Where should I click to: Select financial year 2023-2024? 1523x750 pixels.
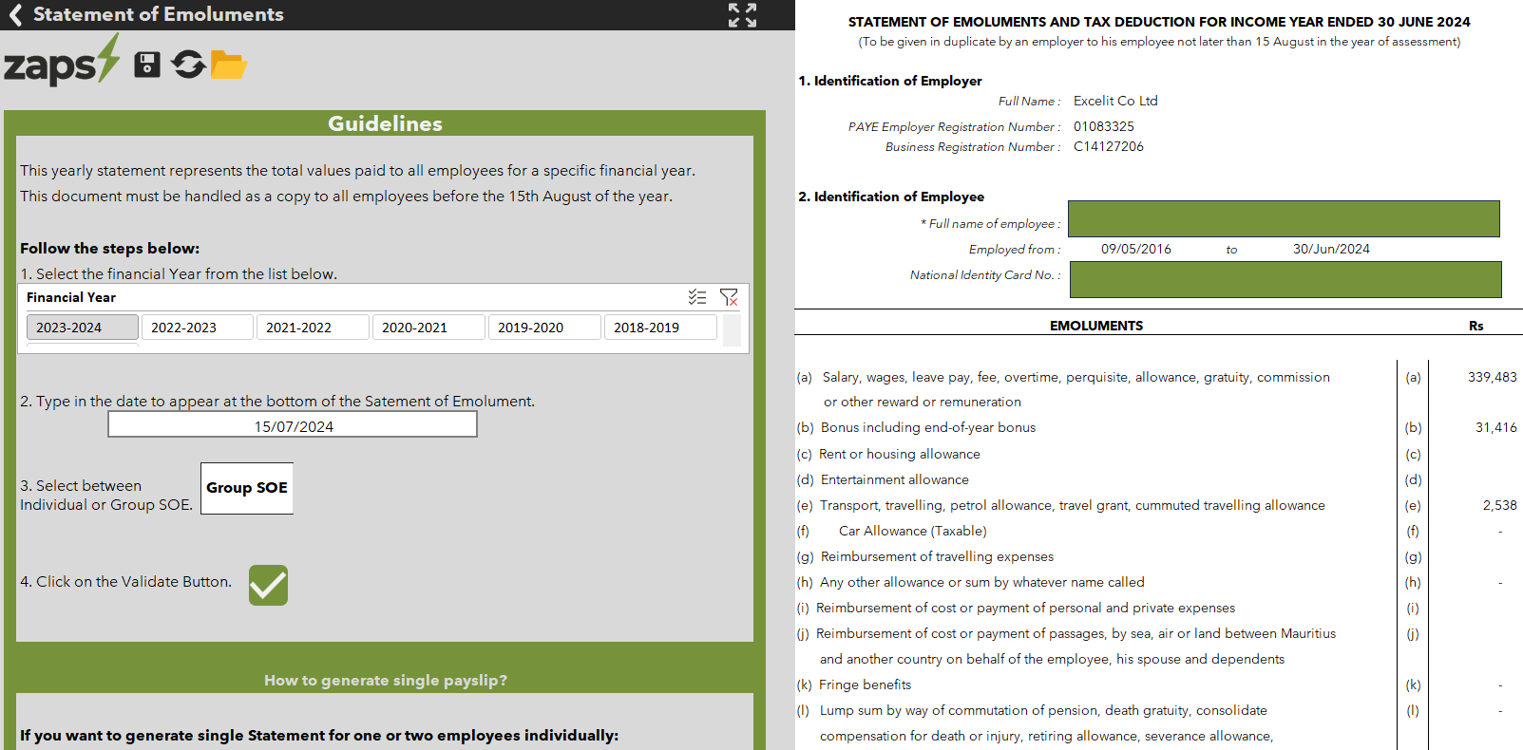coord(83,328)
